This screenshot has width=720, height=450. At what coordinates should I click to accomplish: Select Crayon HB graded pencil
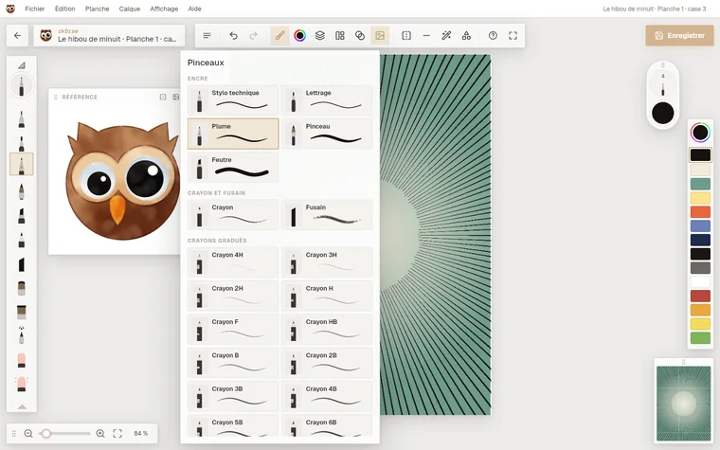coord(327,330)
